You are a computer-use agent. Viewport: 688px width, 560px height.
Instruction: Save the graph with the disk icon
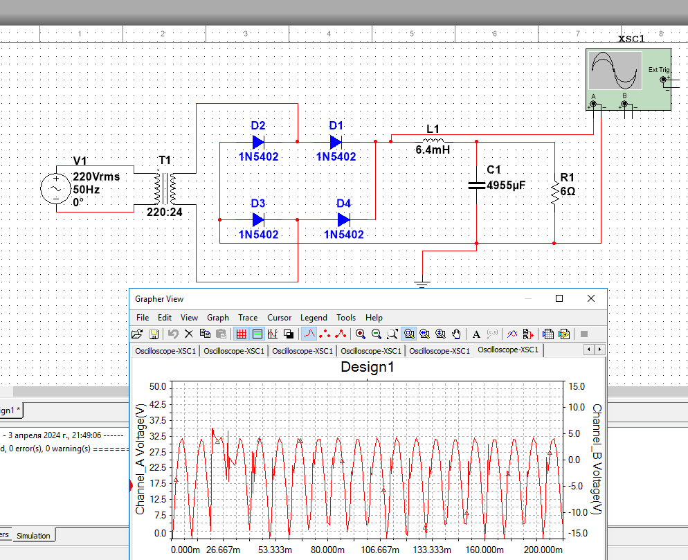[x=154, y=334]
